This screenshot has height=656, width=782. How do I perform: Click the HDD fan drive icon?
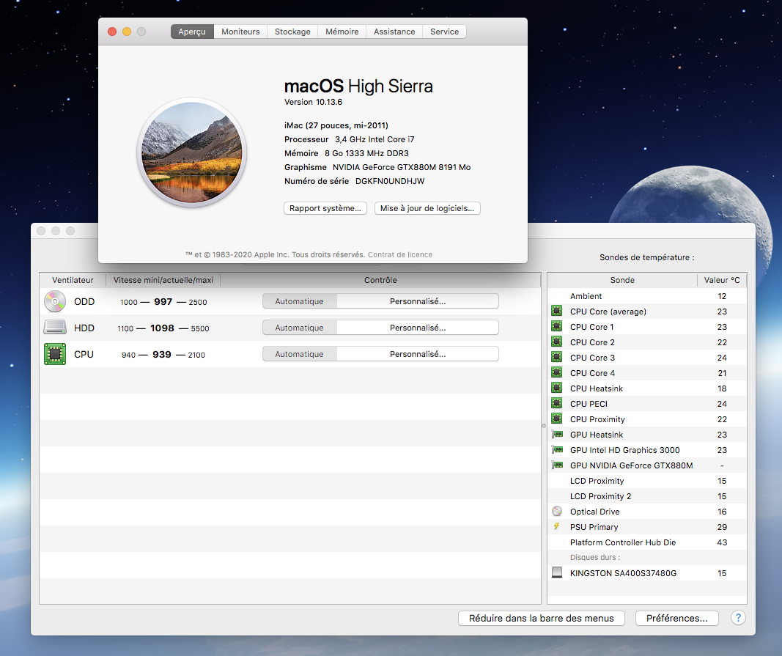55,328
